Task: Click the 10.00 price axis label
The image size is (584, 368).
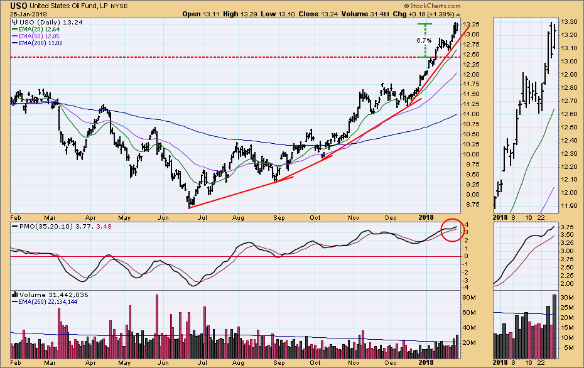Action: (470, 154)
